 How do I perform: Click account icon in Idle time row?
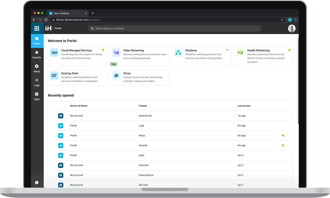61,185
